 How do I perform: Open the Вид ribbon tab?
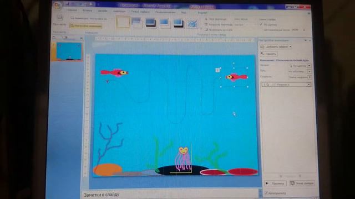184,12
